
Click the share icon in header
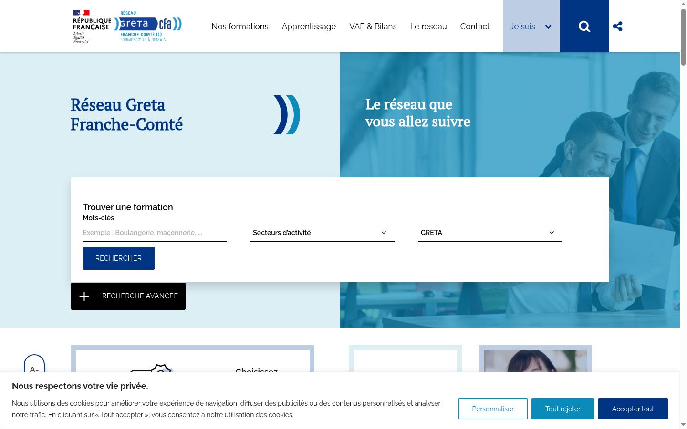618,26
